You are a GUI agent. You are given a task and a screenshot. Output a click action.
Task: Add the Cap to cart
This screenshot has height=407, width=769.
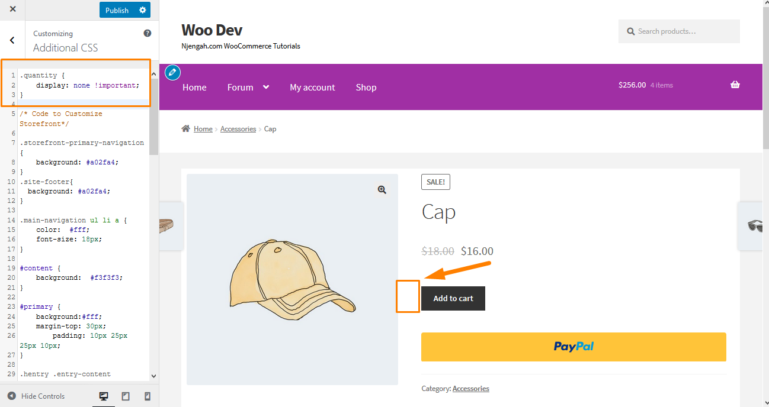coord(453,299)
